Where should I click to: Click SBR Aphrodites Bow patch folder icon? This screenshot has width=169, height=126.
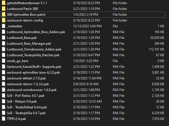pyautogui.click(x=4, y=15)
